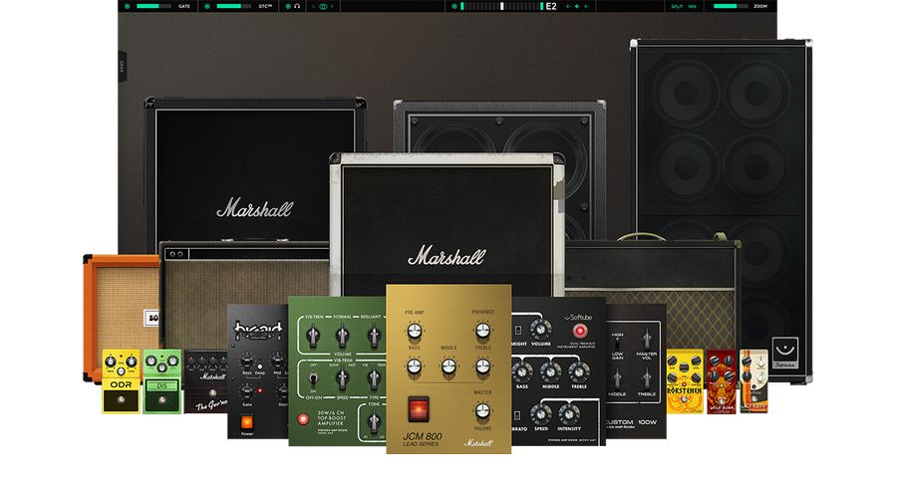
Task: Click the Pre-Amp knob on JCM 800
Action: click(x=415, y=331)
